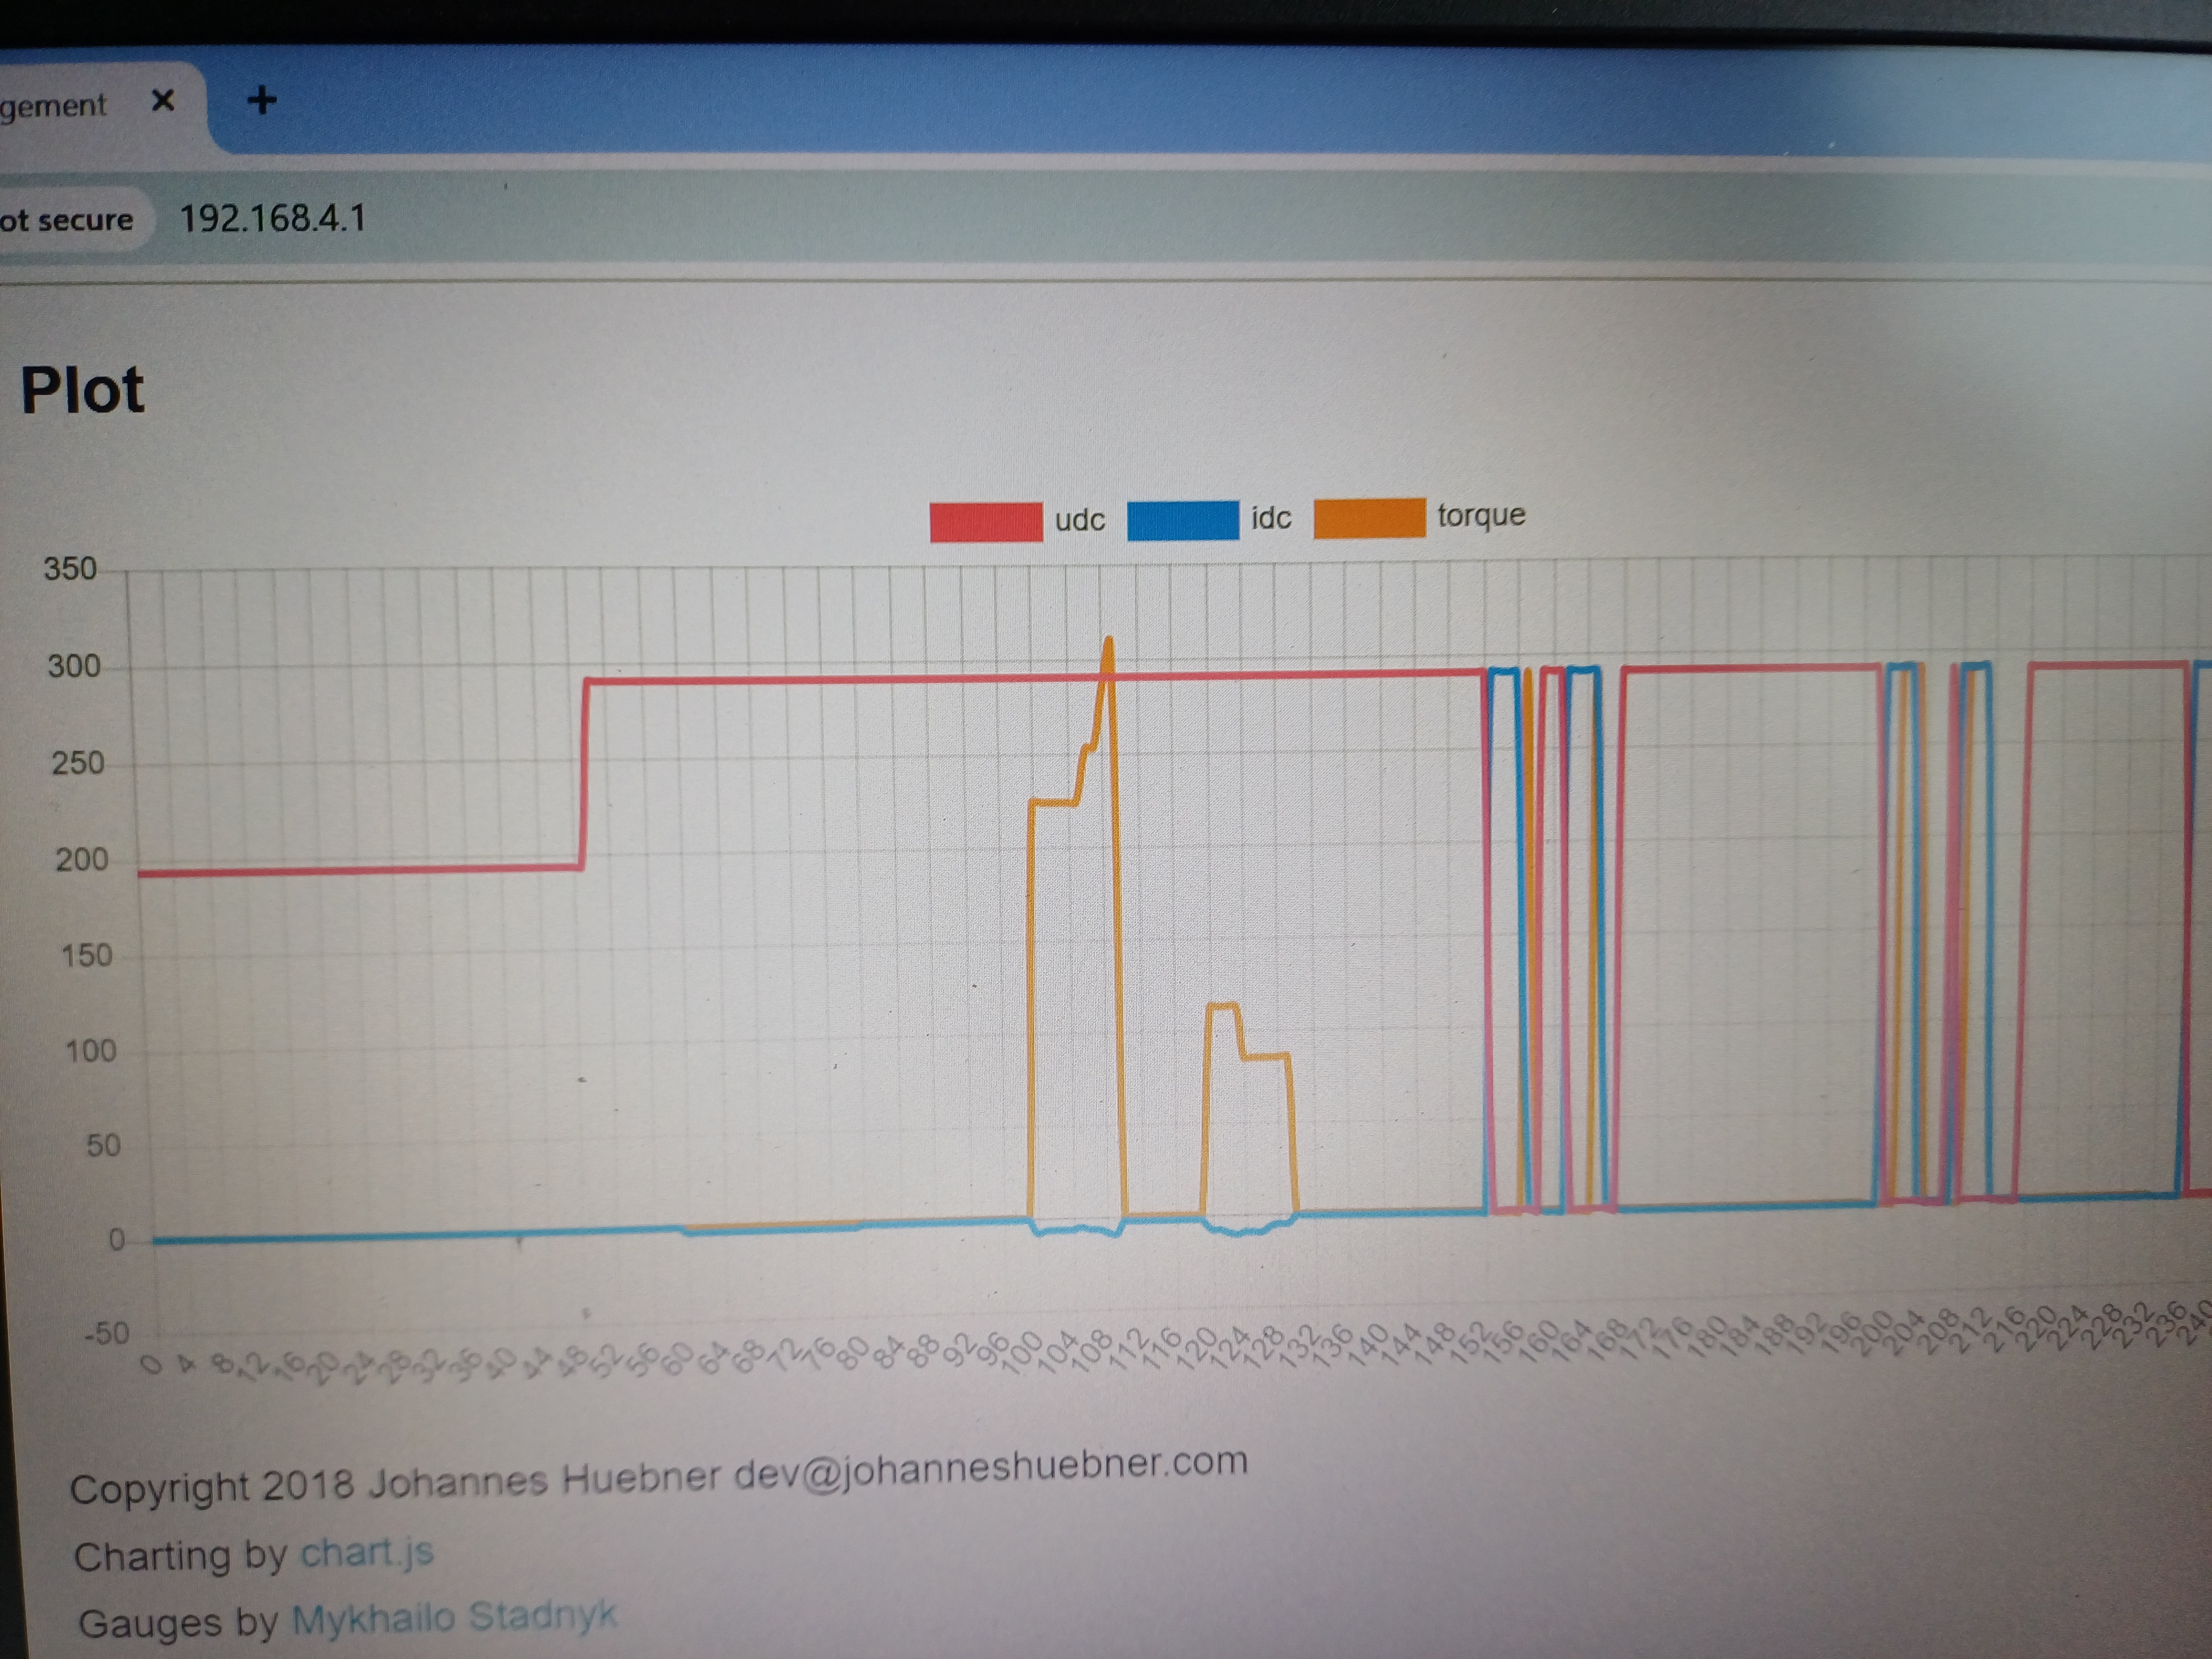Close the browser tab ending in 'gement'
The height and width of the screenshot is (1659, 2212).
pyautogui.click(x=163, y=100)
